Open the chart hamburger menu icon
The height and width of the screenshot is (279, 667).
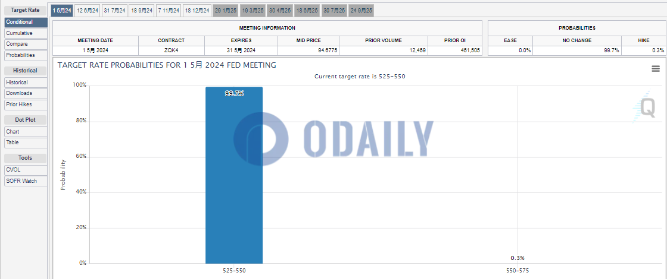(x=656, y=69)
